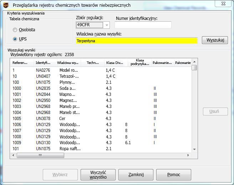Select the Ropa naft... row
Image resolution: width=234 pixels, height=185 pixels.
[101, 149]
